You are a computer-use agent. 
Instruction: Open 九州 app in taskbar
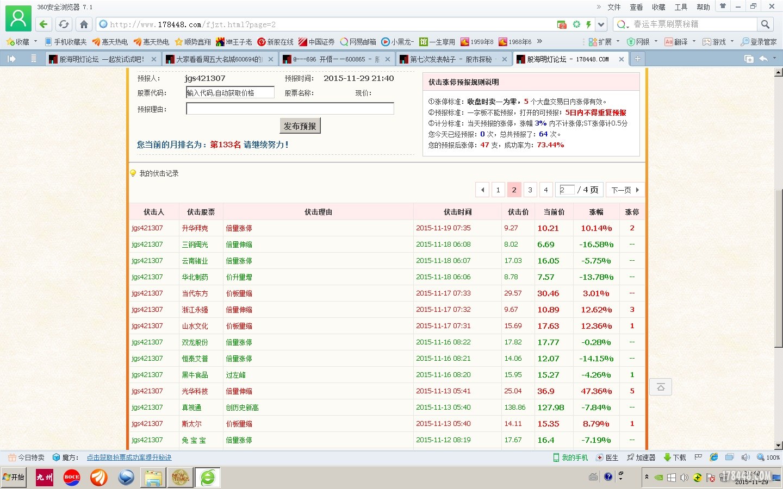coord(45,478)
